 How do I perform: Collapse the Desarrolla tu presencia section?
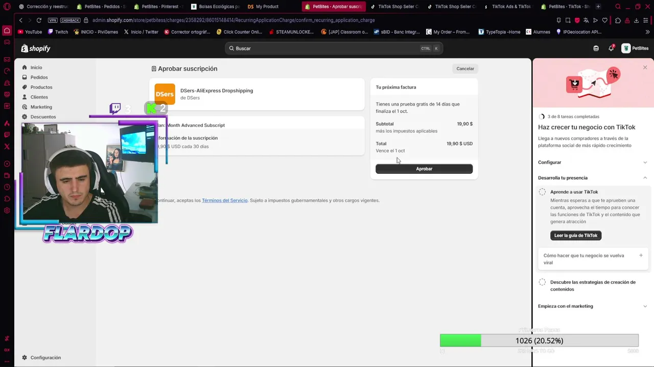(x=593, y=178)
